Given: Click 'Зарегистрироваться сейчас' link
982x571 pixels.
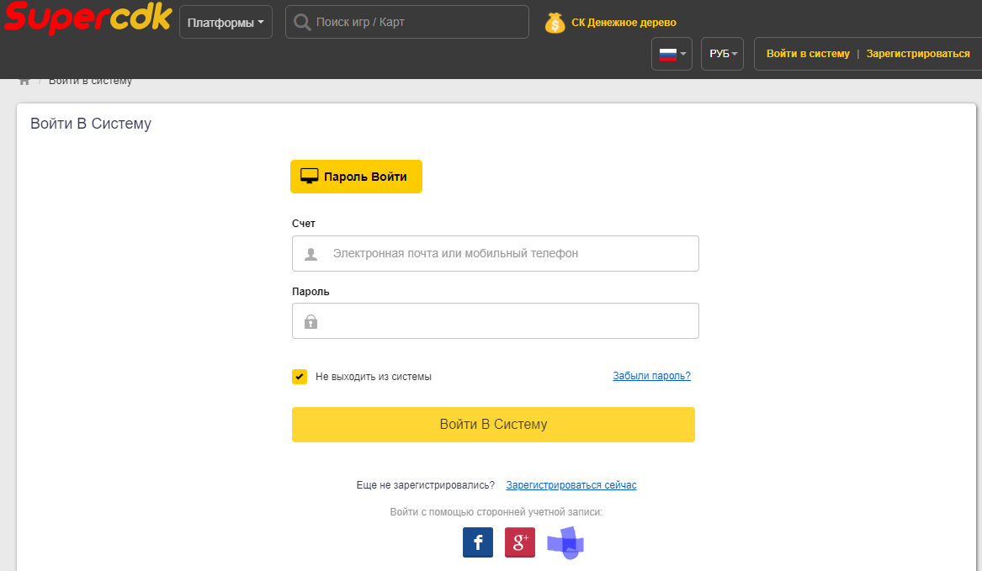Looking at the screenshot, I should click(x=571, y=485).
